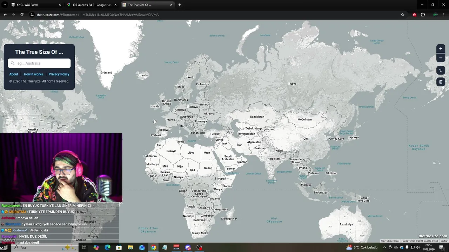This screenshot has height=252, width=449.
Task: Close The True Size Of tab
Action: pyautogui.click(x=171, y=5)
